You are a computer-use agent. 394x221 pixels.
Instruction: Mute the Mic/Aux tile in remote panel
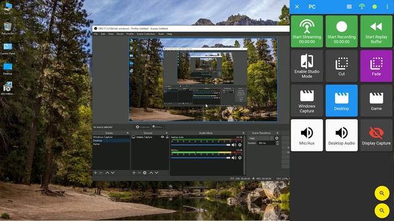(307, 135)
